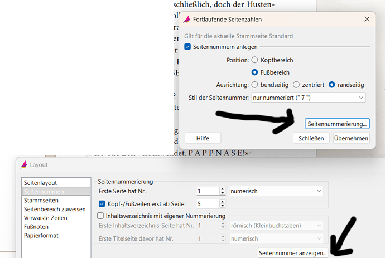Toggle Kopf-/Fußzeilen erst ab Seite checkbox

102,204
